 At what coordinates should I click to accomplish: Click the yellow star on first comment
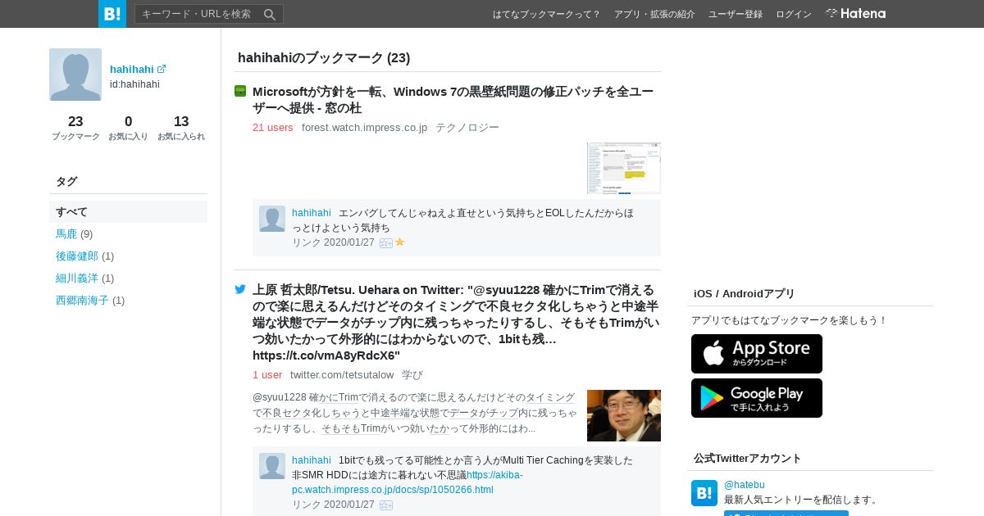click(400, 242)
